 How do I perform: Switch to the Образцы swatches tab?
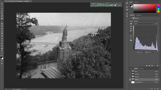136,2
